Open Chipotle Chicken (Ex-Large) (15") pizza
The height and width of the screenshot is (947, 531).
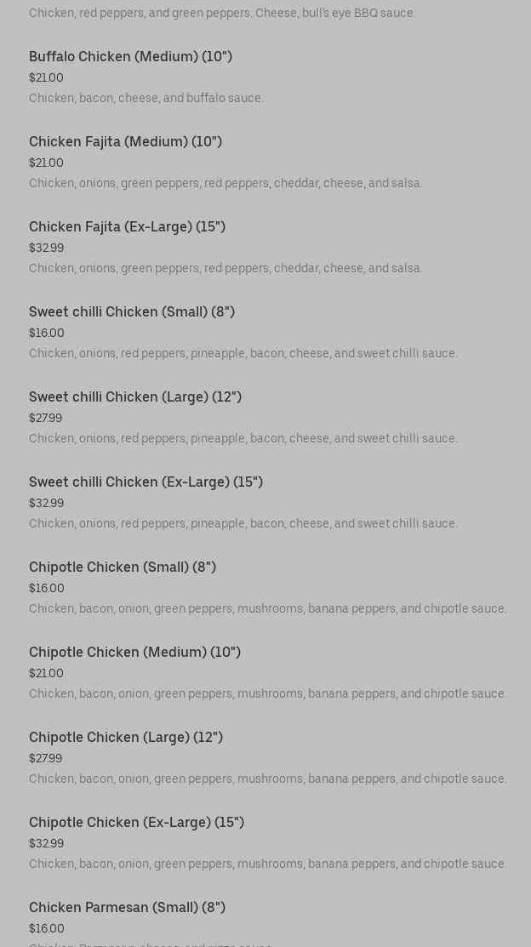[136, 823]
